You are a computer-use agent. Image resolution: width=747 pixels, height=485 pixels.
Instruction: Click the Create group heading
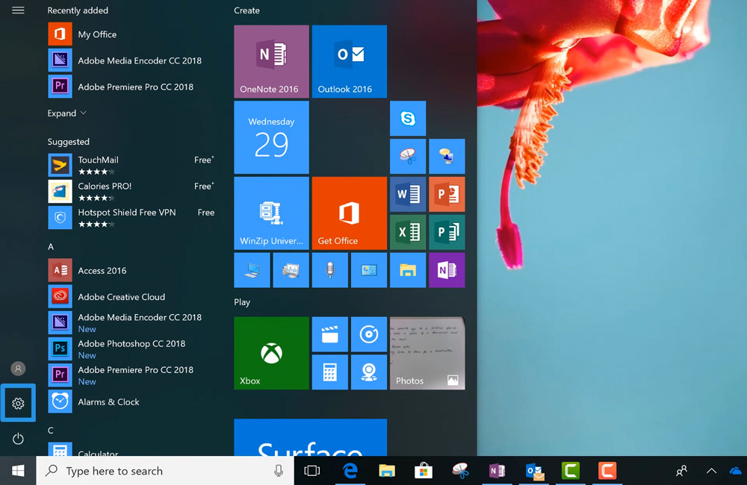coord(247,10)
